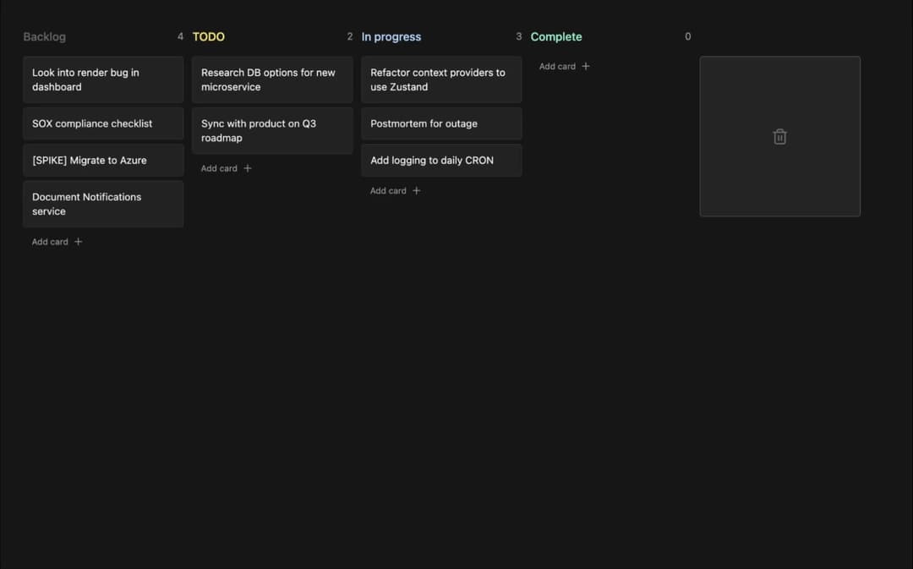Open 'Document Notifications service' card
This screenshot has height=569, width=913.
[103, 204]
